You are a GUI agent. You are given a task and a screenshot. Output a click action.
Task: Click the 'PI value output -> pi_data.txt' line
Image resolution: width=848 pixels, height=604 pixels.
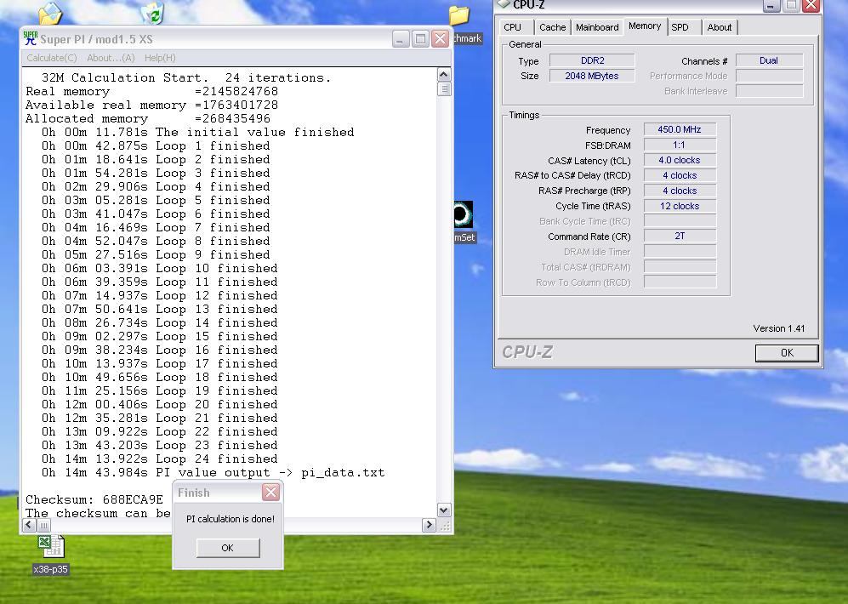coord(213,473)
